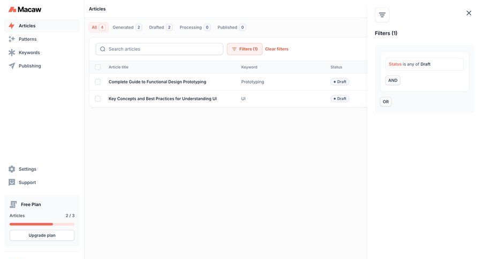Switch to the Published tab

pos(231,27)
